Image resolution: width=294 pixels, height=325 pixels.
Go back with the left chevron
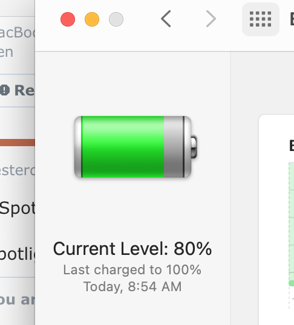tap(166, 19)
